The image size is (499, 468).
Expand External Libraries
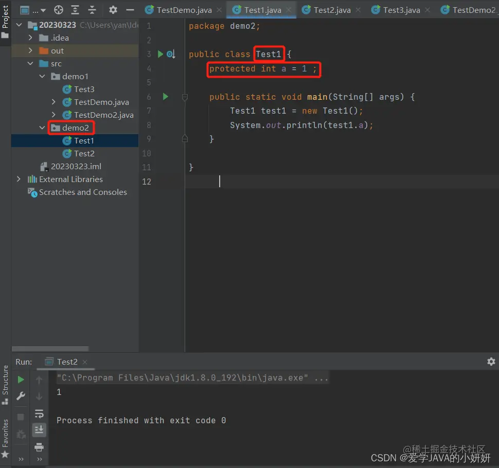tap(19, 179)
